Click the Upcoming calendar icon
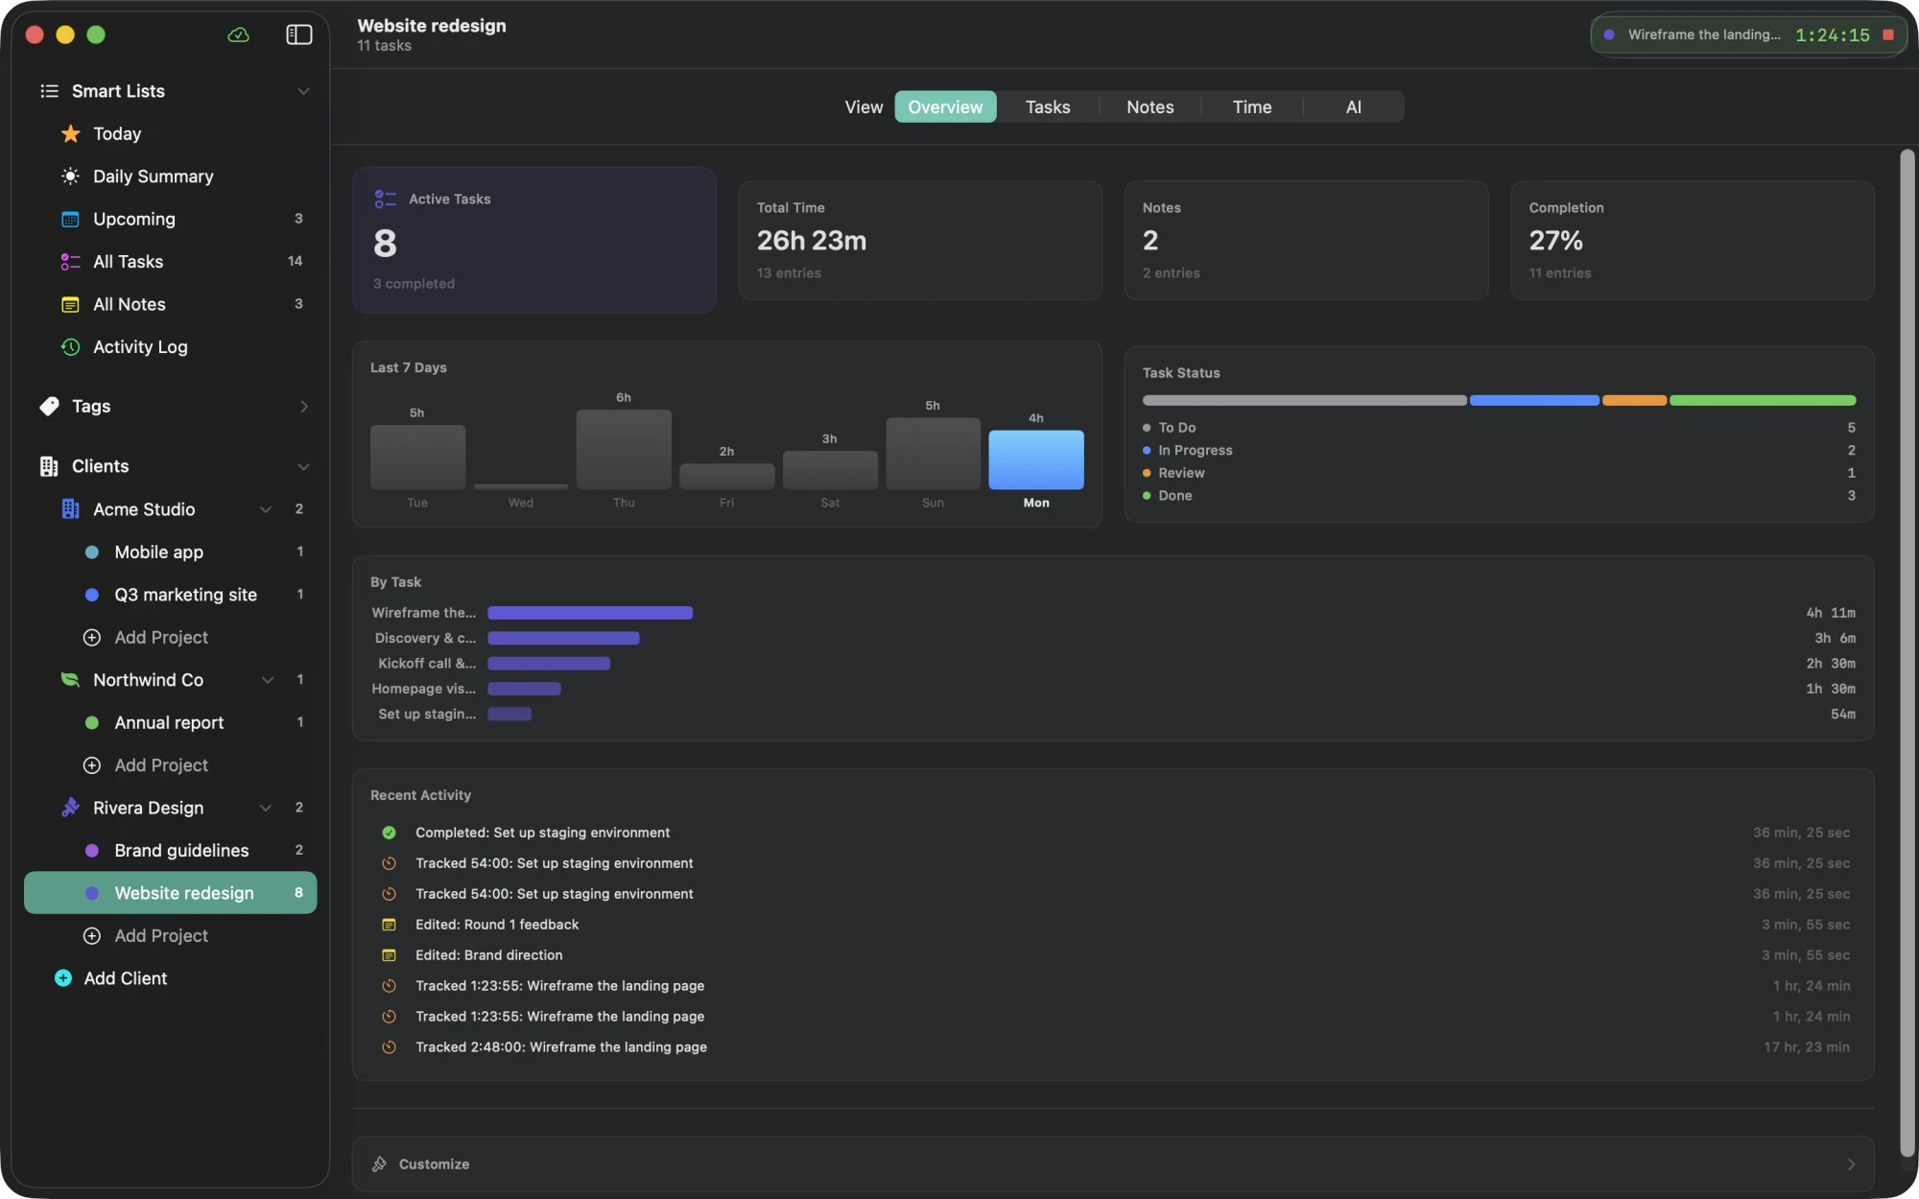Viewport: 1919px width, 1199px height. pos(70,219)
